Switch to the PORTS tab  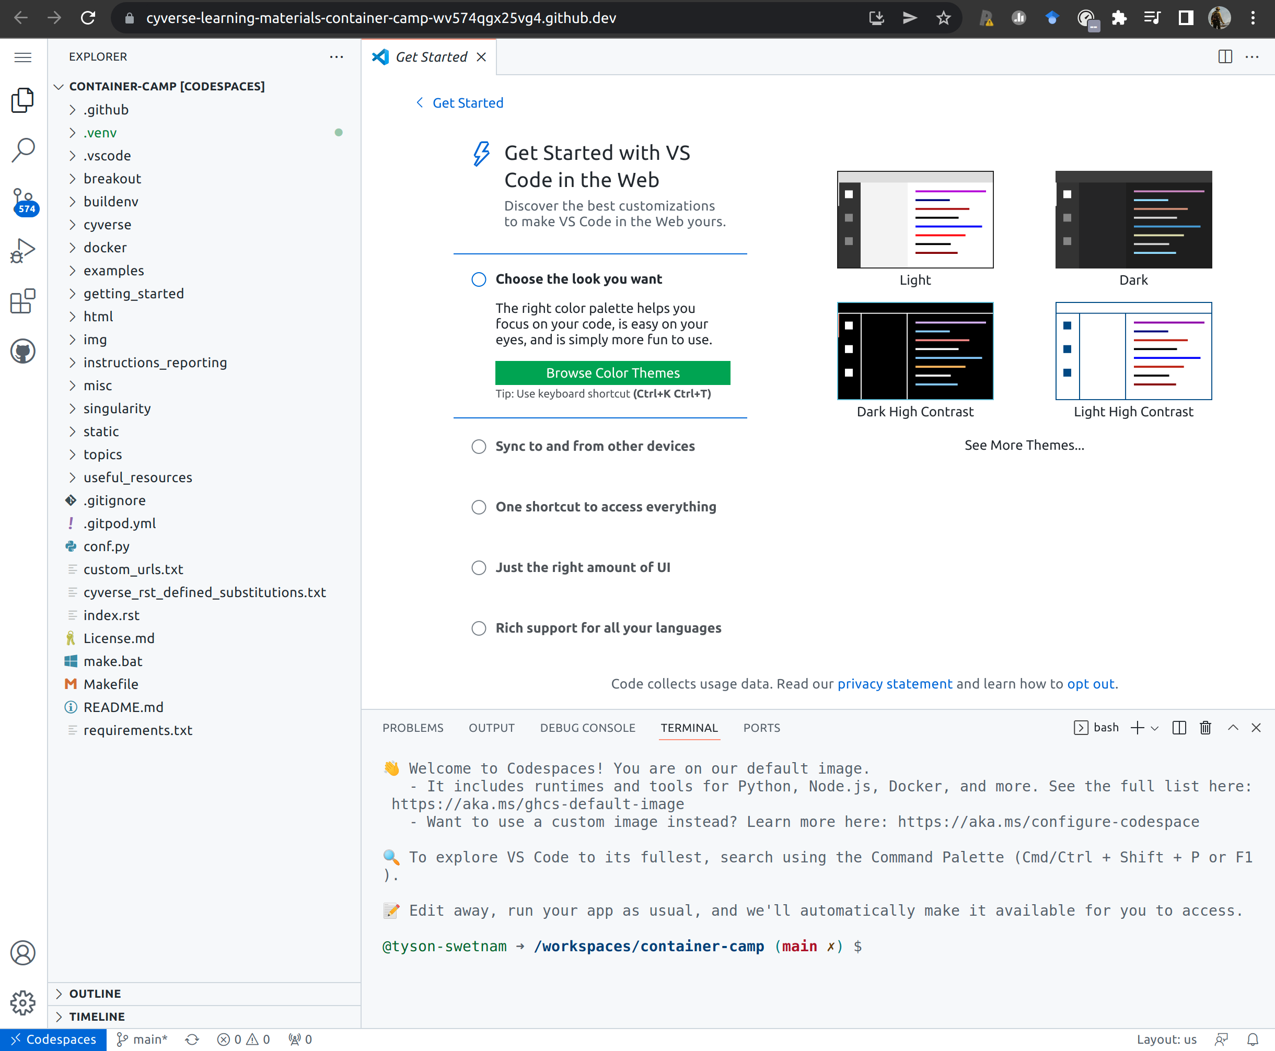pos(761,728)
